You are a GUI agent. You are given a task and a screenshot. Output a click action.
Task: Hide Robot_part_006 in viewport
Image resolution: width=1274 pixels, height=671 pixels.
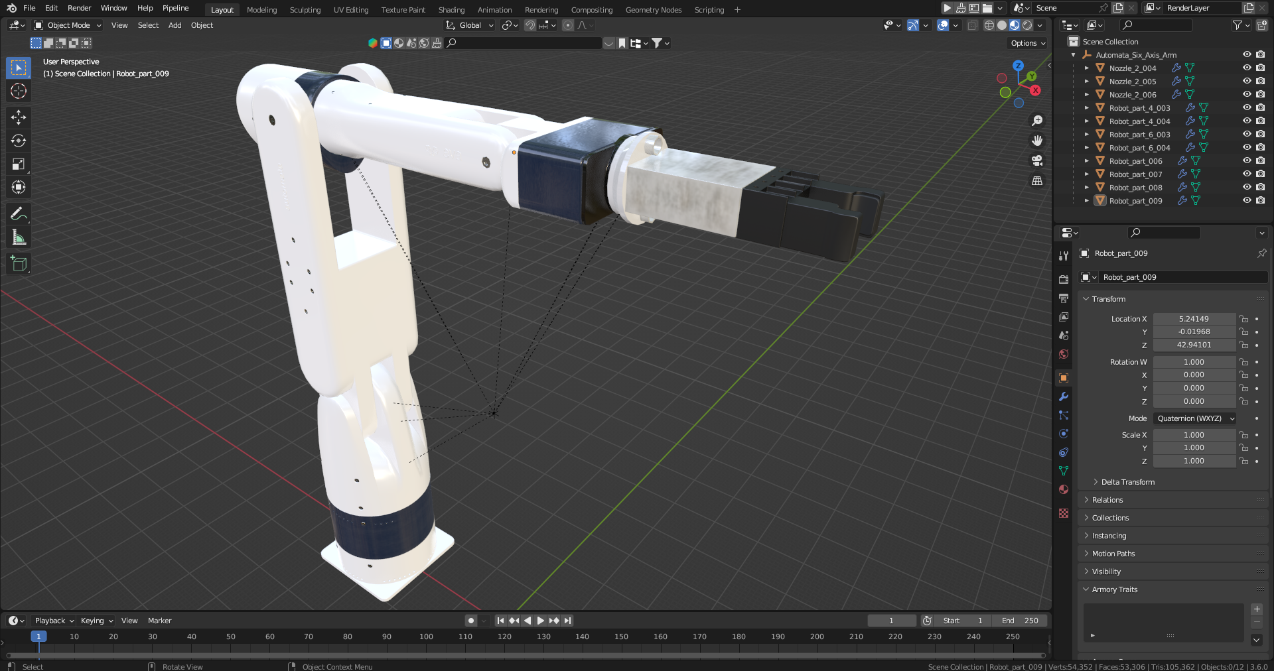click(x=1247, y=160)
